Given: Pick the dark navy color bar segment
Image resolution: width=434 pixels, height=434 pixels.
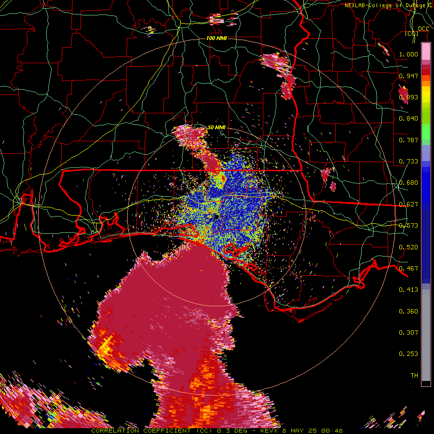Looking at the screenshot, I should tap(426, 246).
